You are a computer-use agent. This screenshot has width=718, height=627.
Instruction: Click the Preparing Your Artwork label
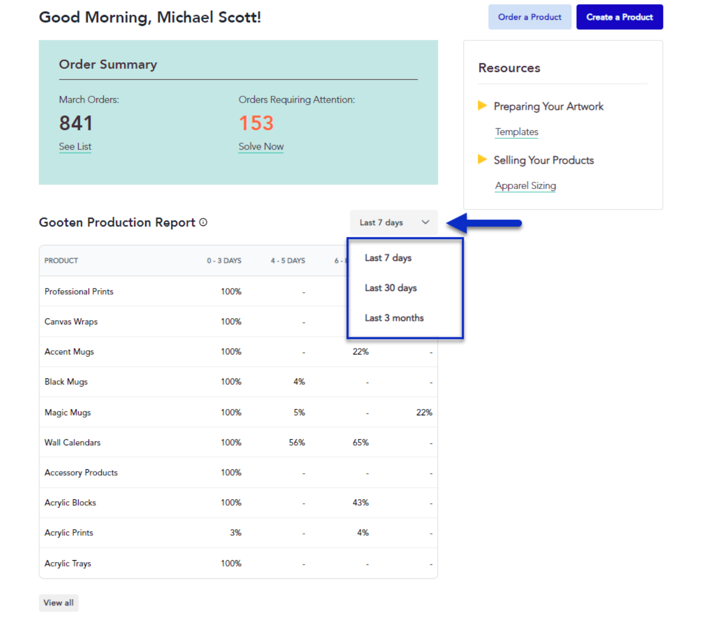(548, 106)
